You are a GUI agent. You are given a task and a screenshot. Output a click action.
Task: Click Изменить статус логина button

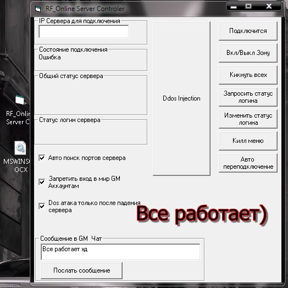pos(248,119)
